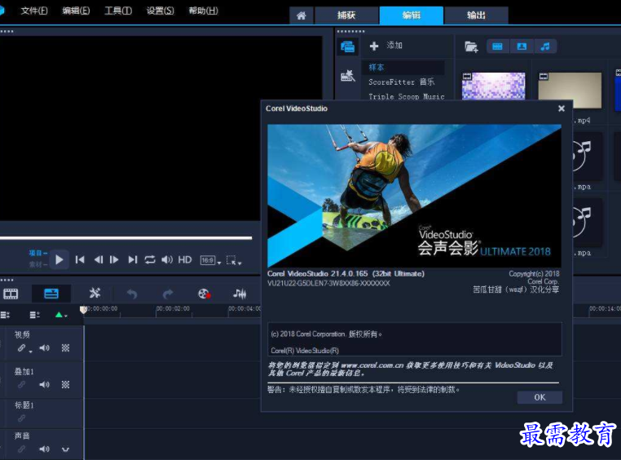Open the 编辑(E) menu
The image size is (621, 460).
point(76,11)
